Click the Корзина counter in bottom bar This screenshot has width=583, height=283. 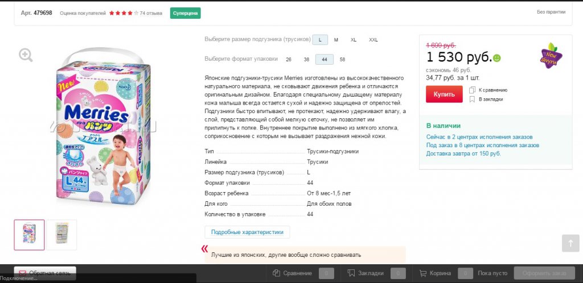pyautogui.click(x=465, y=273)
